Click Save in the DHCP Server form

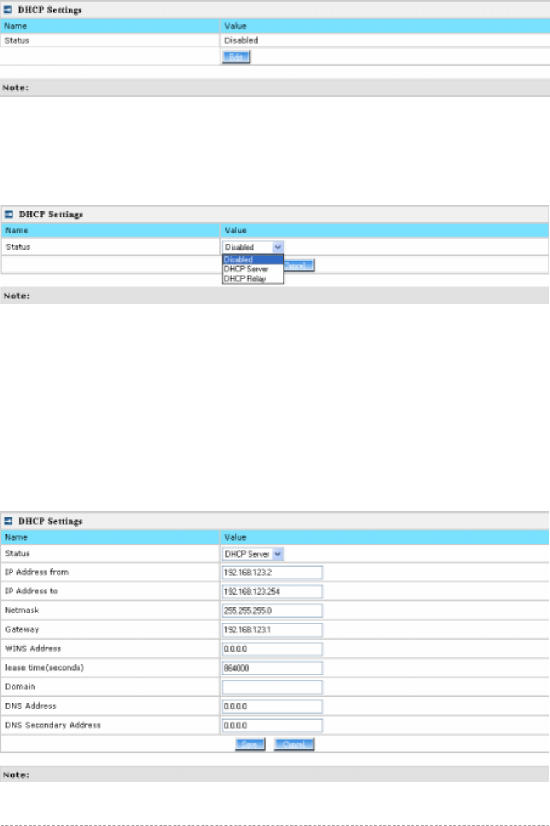pos(250,745)
